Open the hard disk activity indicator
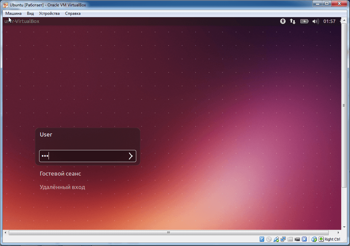 pos(262,239)
